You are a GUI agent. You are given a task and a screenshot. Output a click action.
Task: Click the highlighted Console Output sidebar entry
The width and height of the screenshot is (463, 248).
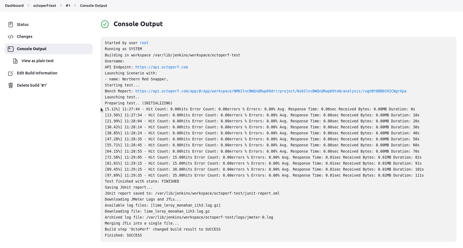pos(31,49)
